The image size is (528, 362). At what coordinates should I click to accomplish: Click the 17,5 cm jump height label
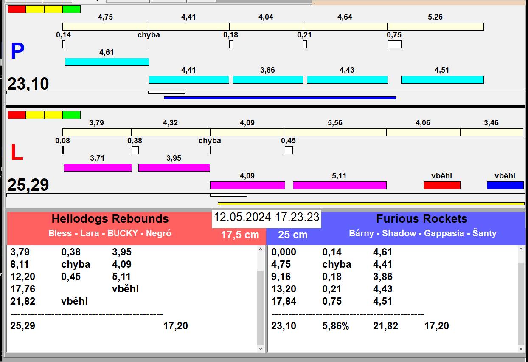[240, 235]
